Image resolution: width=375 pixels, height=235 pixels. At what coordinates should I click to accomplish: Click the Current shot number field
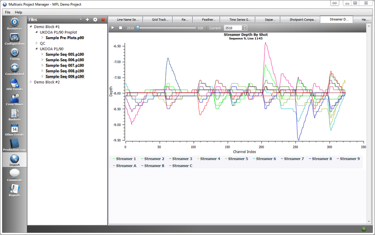pos(233,28)
